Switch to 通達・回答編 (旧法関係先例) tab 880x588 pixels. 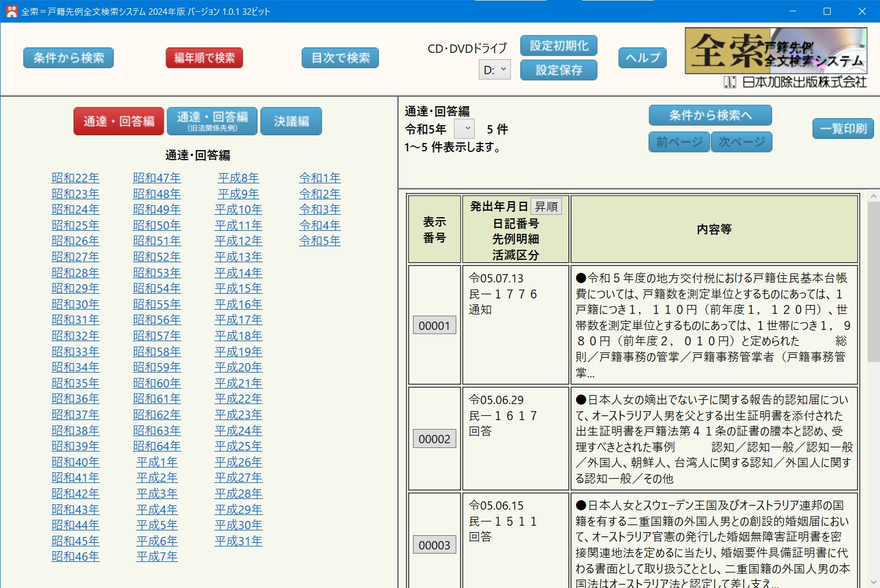212,122
